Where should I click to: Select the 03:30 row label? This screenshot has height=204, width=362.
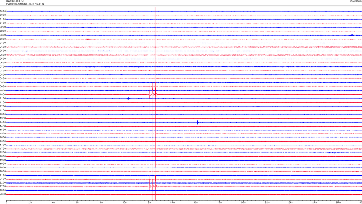[x=3, y=39]
